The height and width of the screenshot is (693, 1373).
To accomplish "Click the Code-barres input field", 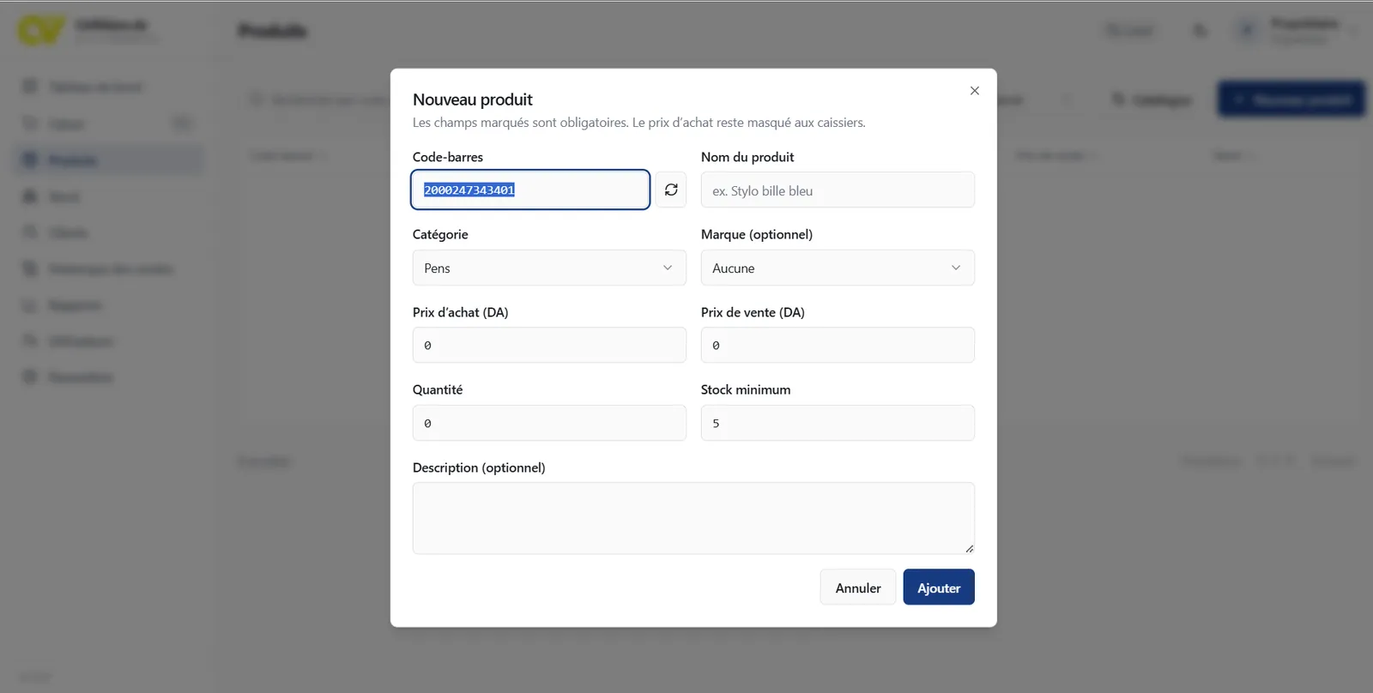I will pos(530,190).
